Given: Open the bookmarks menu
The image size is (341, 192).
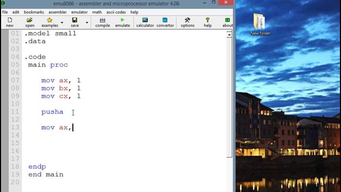Looking at the screenshot, I should (34, 12).
